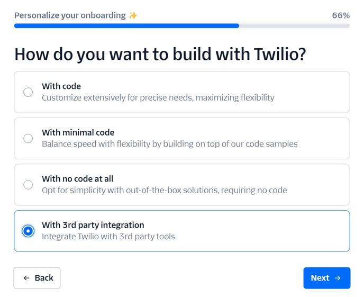
Task: Go back with the Back button
Action: [x=37, y=278]
